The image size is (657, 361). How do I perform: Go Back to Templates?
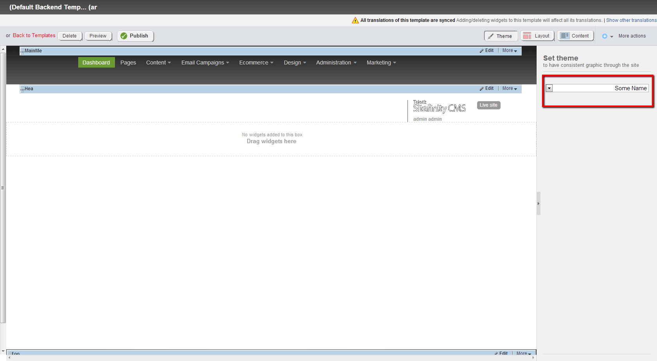[34, 36]
